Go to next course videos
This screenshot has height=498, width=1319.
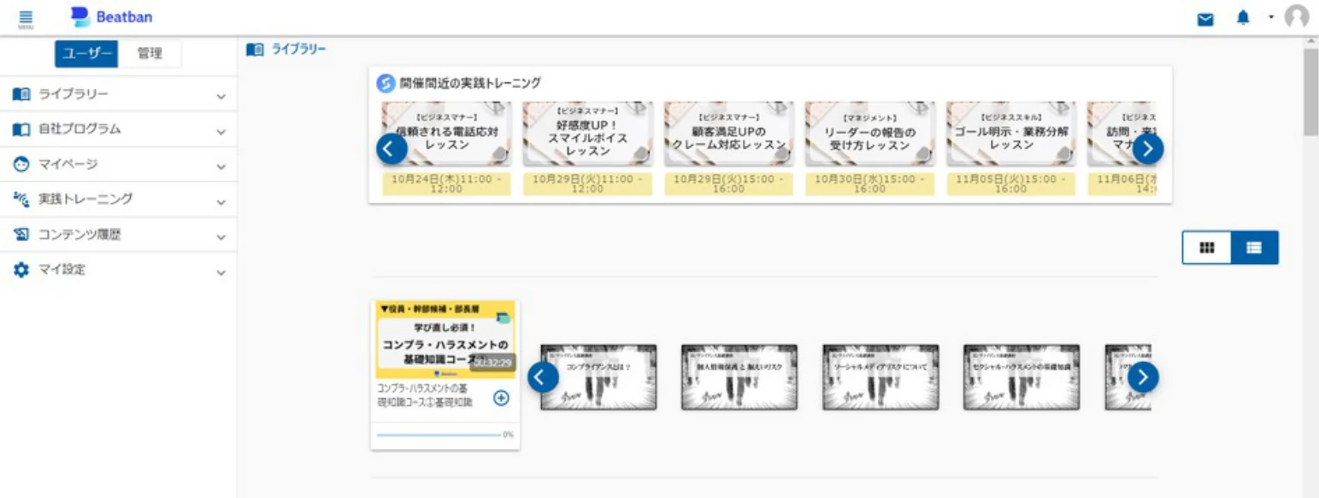[1143, 377]
